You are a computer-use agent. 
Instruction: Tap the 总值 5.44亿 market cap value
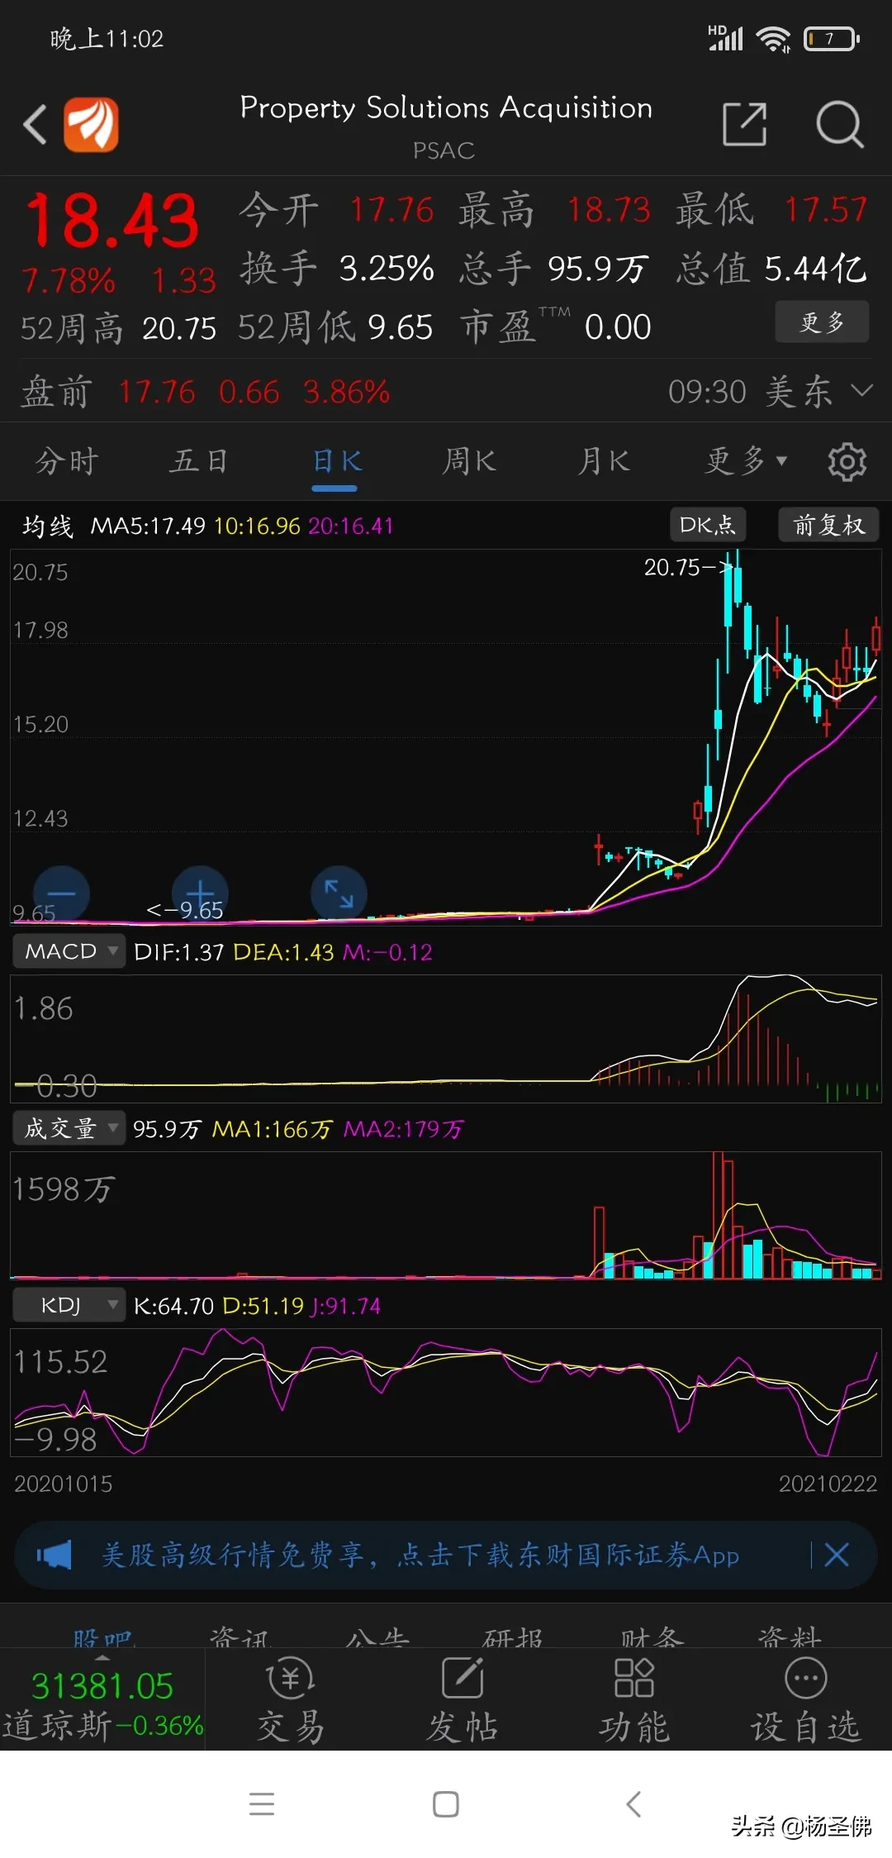816,269
